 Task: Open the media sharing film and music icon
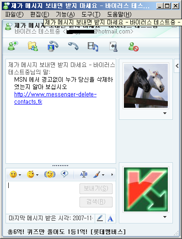pyautogui.click(x=93, y=46)
